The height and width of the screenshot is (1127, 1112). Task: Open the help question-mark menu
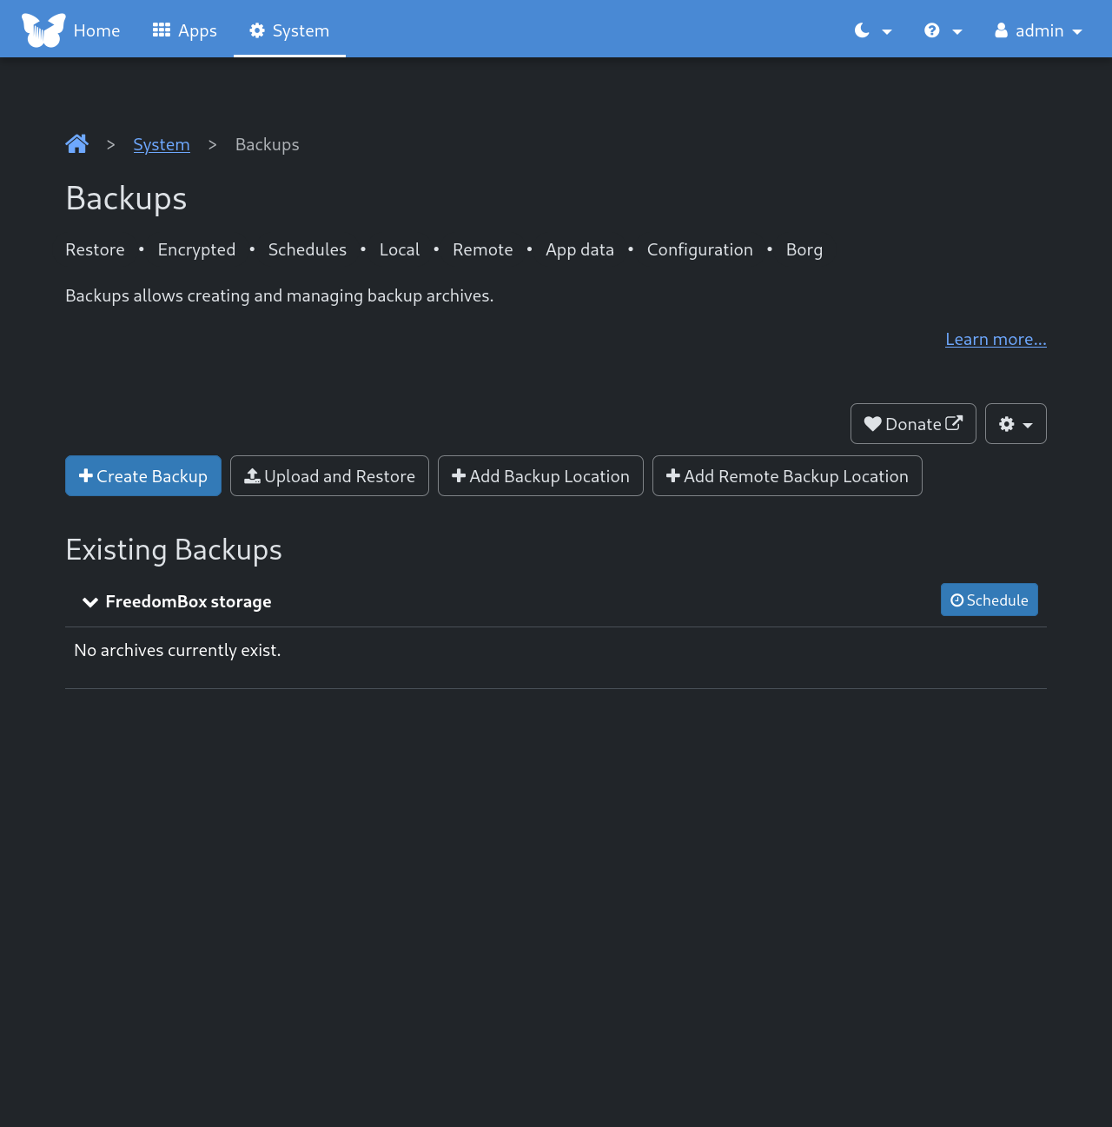(x=943, y=30)
